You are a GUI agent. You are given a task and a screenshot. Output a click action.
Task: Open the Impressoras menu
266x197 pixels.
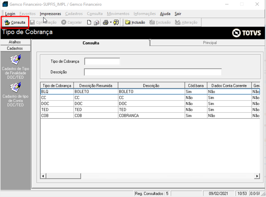tap(50, 14)
